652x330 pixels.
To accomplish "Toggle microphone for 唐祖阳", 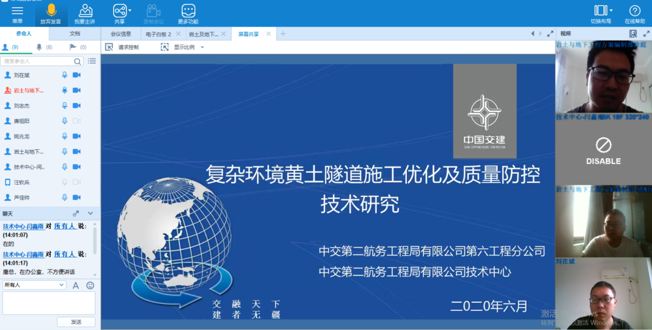I will (65, 121).
